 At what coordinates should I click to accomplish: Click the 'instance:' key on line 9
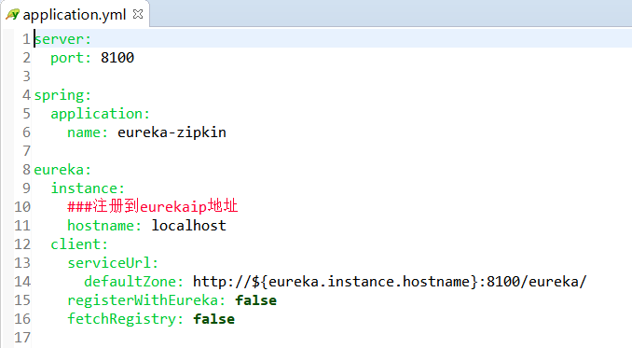pyautogui.click(x=88, y=188)
